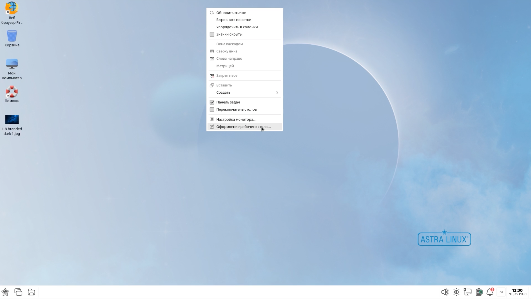
Task: Enable the Значки скрыты checkbox
Action: click(x=212, y=34)
